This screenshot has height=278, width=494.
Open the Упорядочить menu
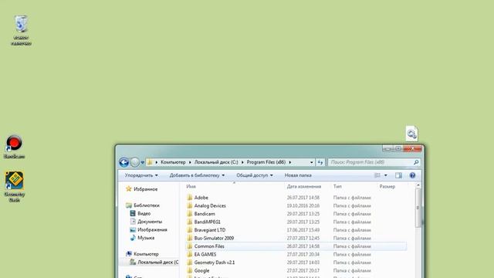(141, 175)
